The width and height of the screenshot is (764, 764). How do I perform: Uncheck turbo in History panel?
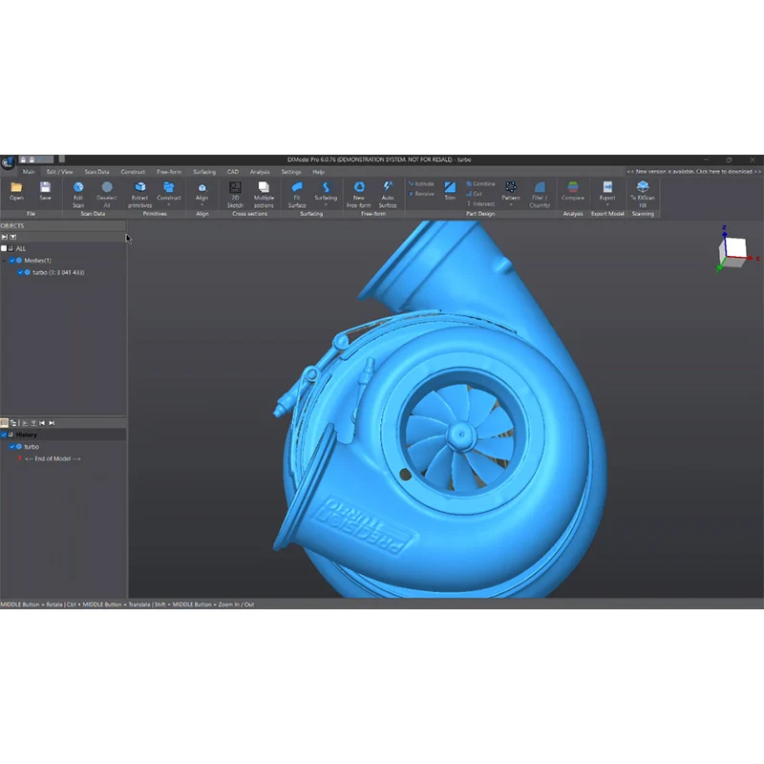[12, 446]
